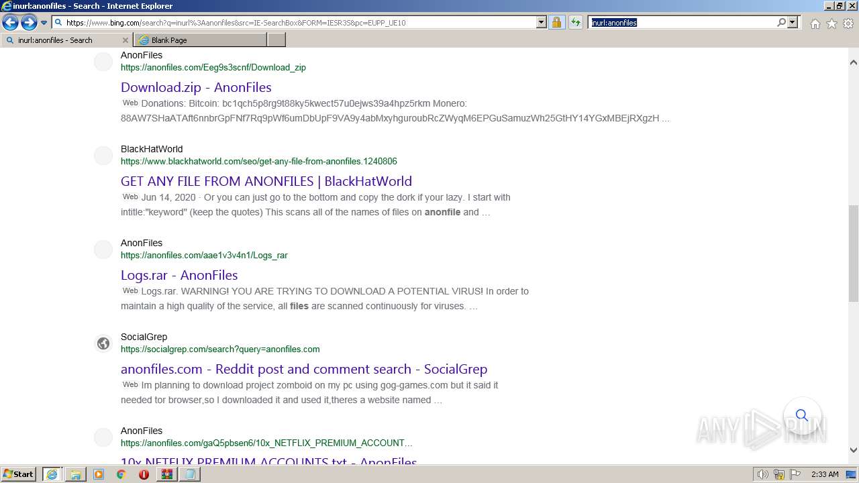Click the favicon beside Download.zip AnonFiles result
This screenshot has width=859, height=483.
click(x=103, y=62)
